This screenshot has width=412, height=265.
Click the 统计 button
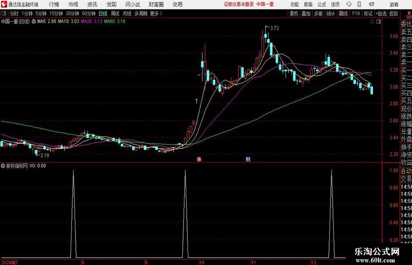(331, 13)
